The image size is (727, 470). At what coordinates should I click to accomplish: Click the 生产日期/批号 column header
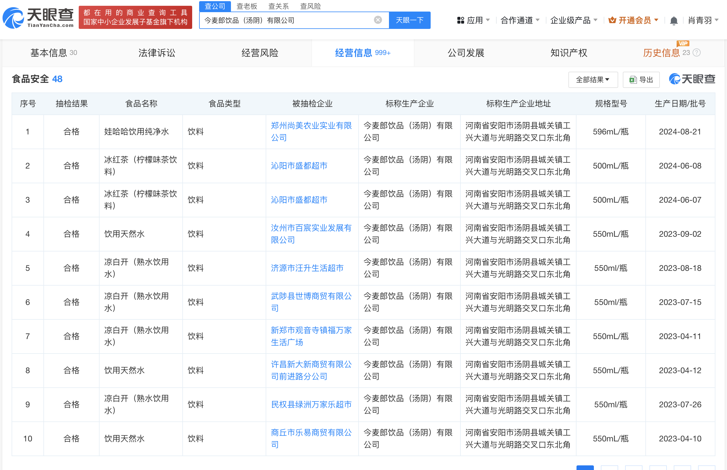[x=680, y=104]
